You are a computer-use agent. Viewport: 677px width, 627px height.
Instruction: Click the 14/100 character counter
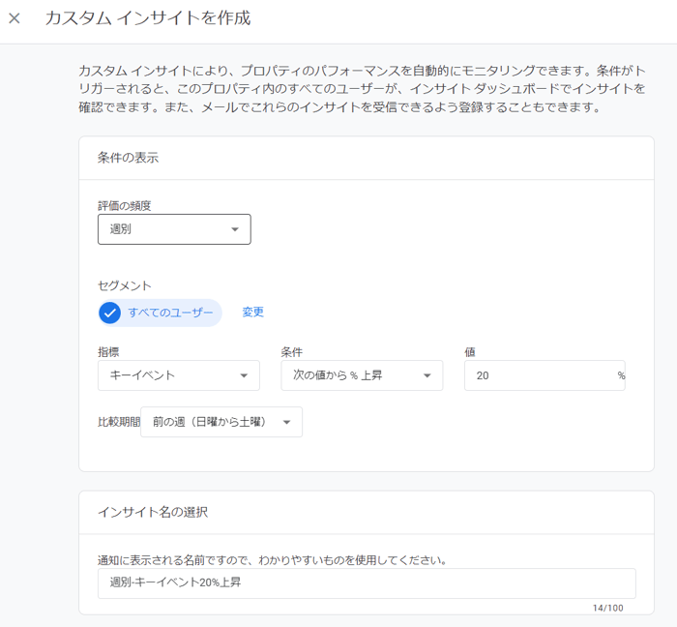[x=608, y=608]
